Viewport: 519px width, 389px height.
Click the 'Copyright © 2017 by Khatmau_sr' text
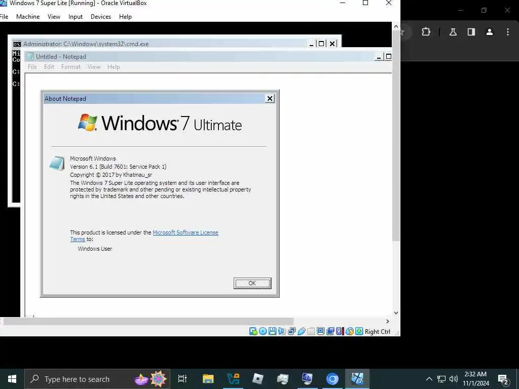pos(111,175)
